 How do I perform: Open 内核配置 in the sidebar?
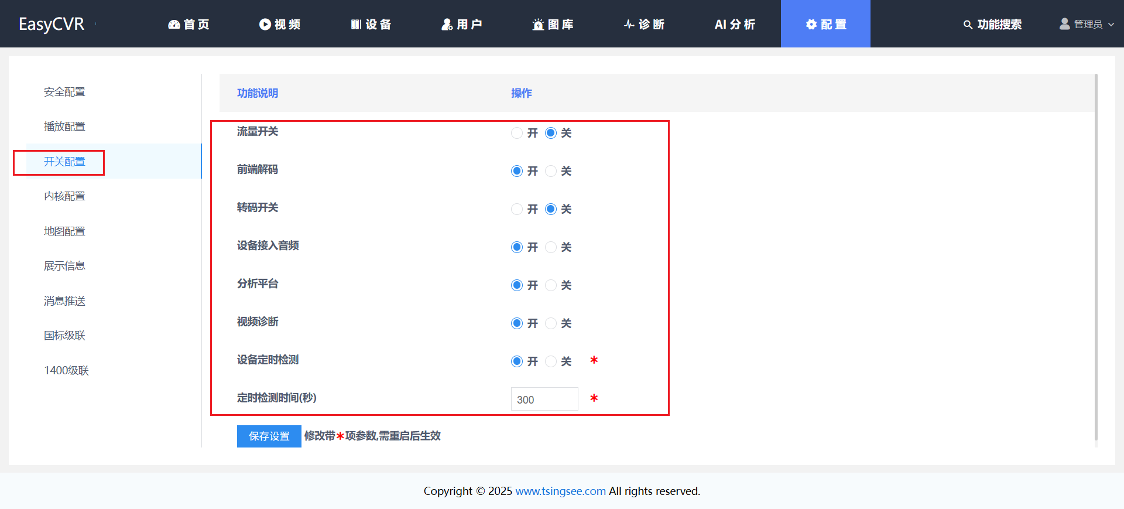point(64,196)
